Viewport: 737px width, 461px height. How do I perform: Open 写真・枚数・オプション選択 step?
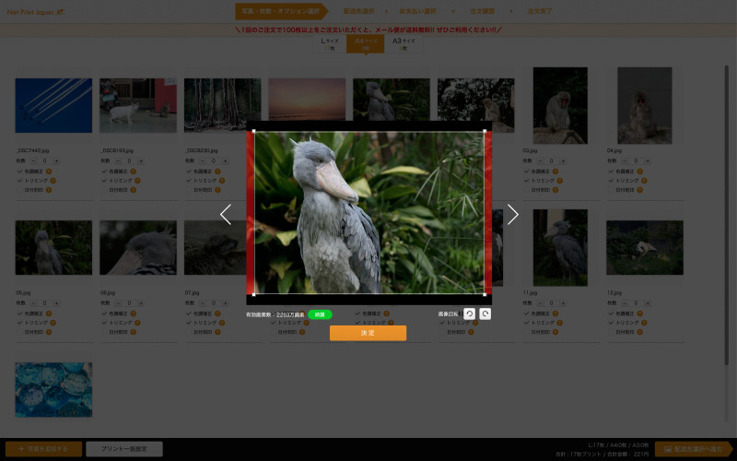(x=281, y=11)
